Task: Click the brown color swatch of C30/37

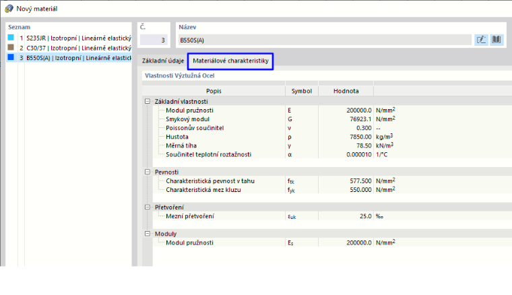Action: (11, 47)
